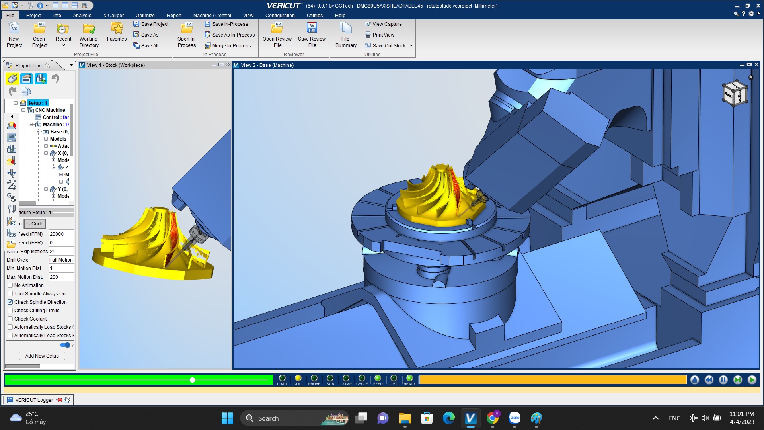Viewport: 764px width, 430px height.
Task: Open the Machine / Control menu
Action: (212, 15)
